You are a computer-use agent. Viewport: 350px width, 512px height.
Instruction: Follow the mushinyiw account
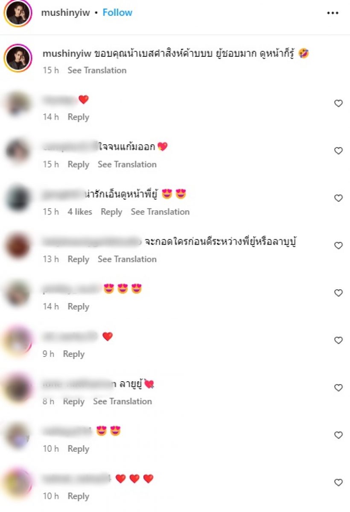[x=117, y=12]
